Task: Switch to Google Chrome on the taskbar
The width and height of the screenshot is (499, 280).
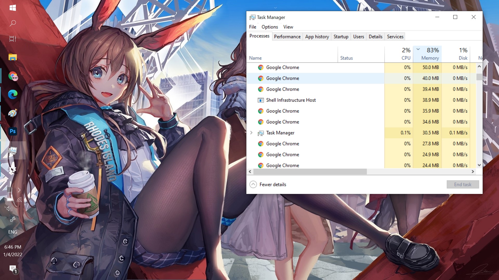Action: pyautogui.click(x=13, y=76)
